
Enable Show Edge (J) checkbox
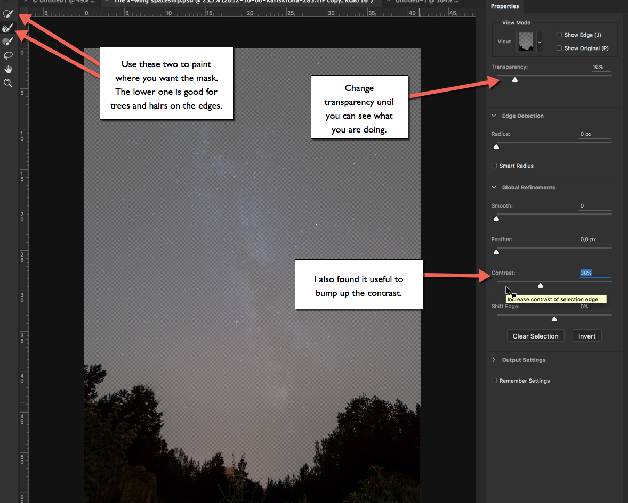[559, 35]
